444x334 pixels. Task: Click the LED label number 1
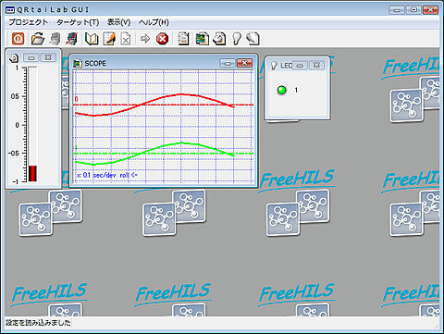pos(296,90)
